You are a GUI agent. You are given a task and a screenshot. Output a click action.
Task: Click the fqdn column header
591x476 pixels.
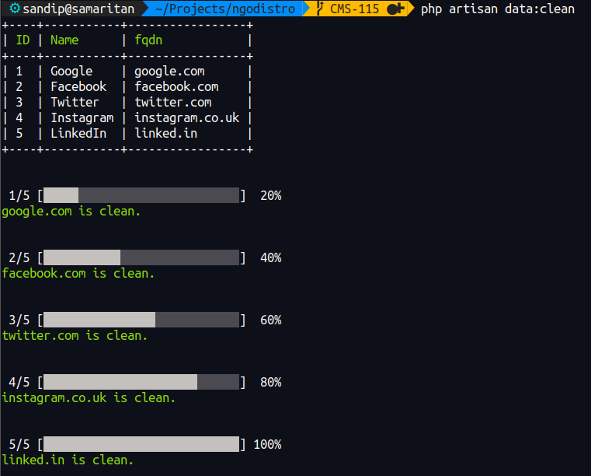(148, 40)
